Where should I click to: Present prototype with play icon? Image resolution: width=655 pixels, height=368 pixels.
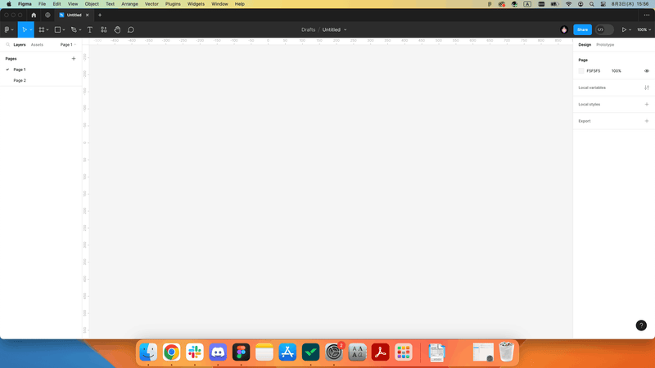click(x=624, y=29)
